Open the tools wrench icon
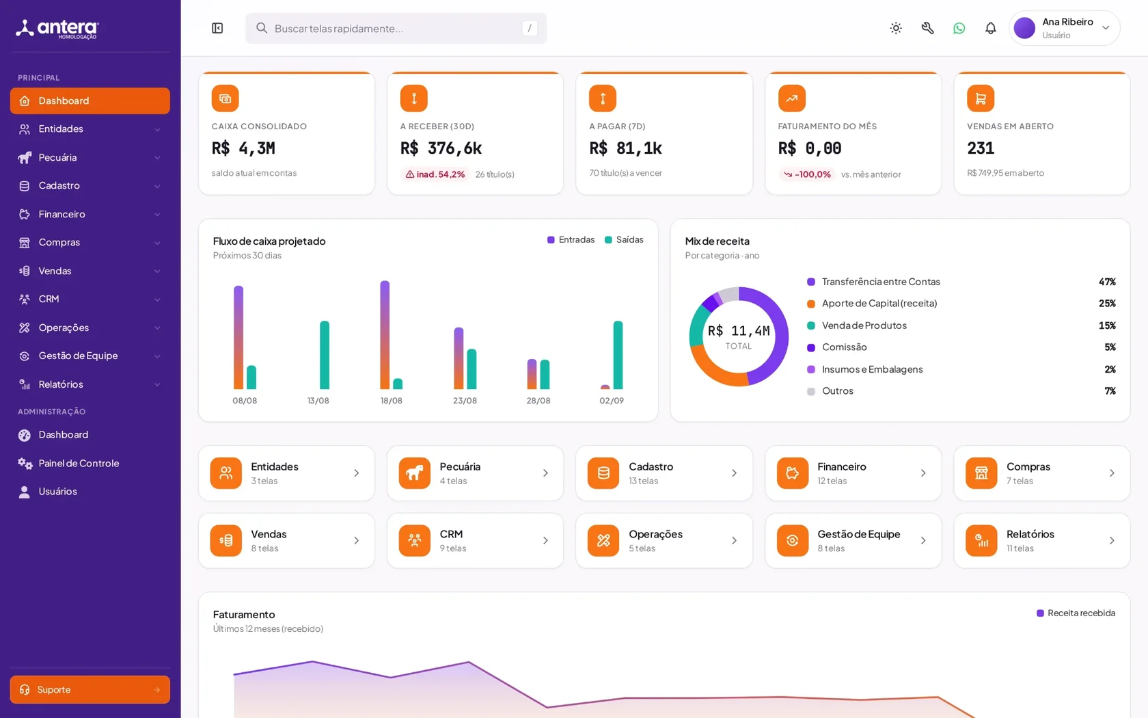1148x718 pixels. (x=927, y=28)
